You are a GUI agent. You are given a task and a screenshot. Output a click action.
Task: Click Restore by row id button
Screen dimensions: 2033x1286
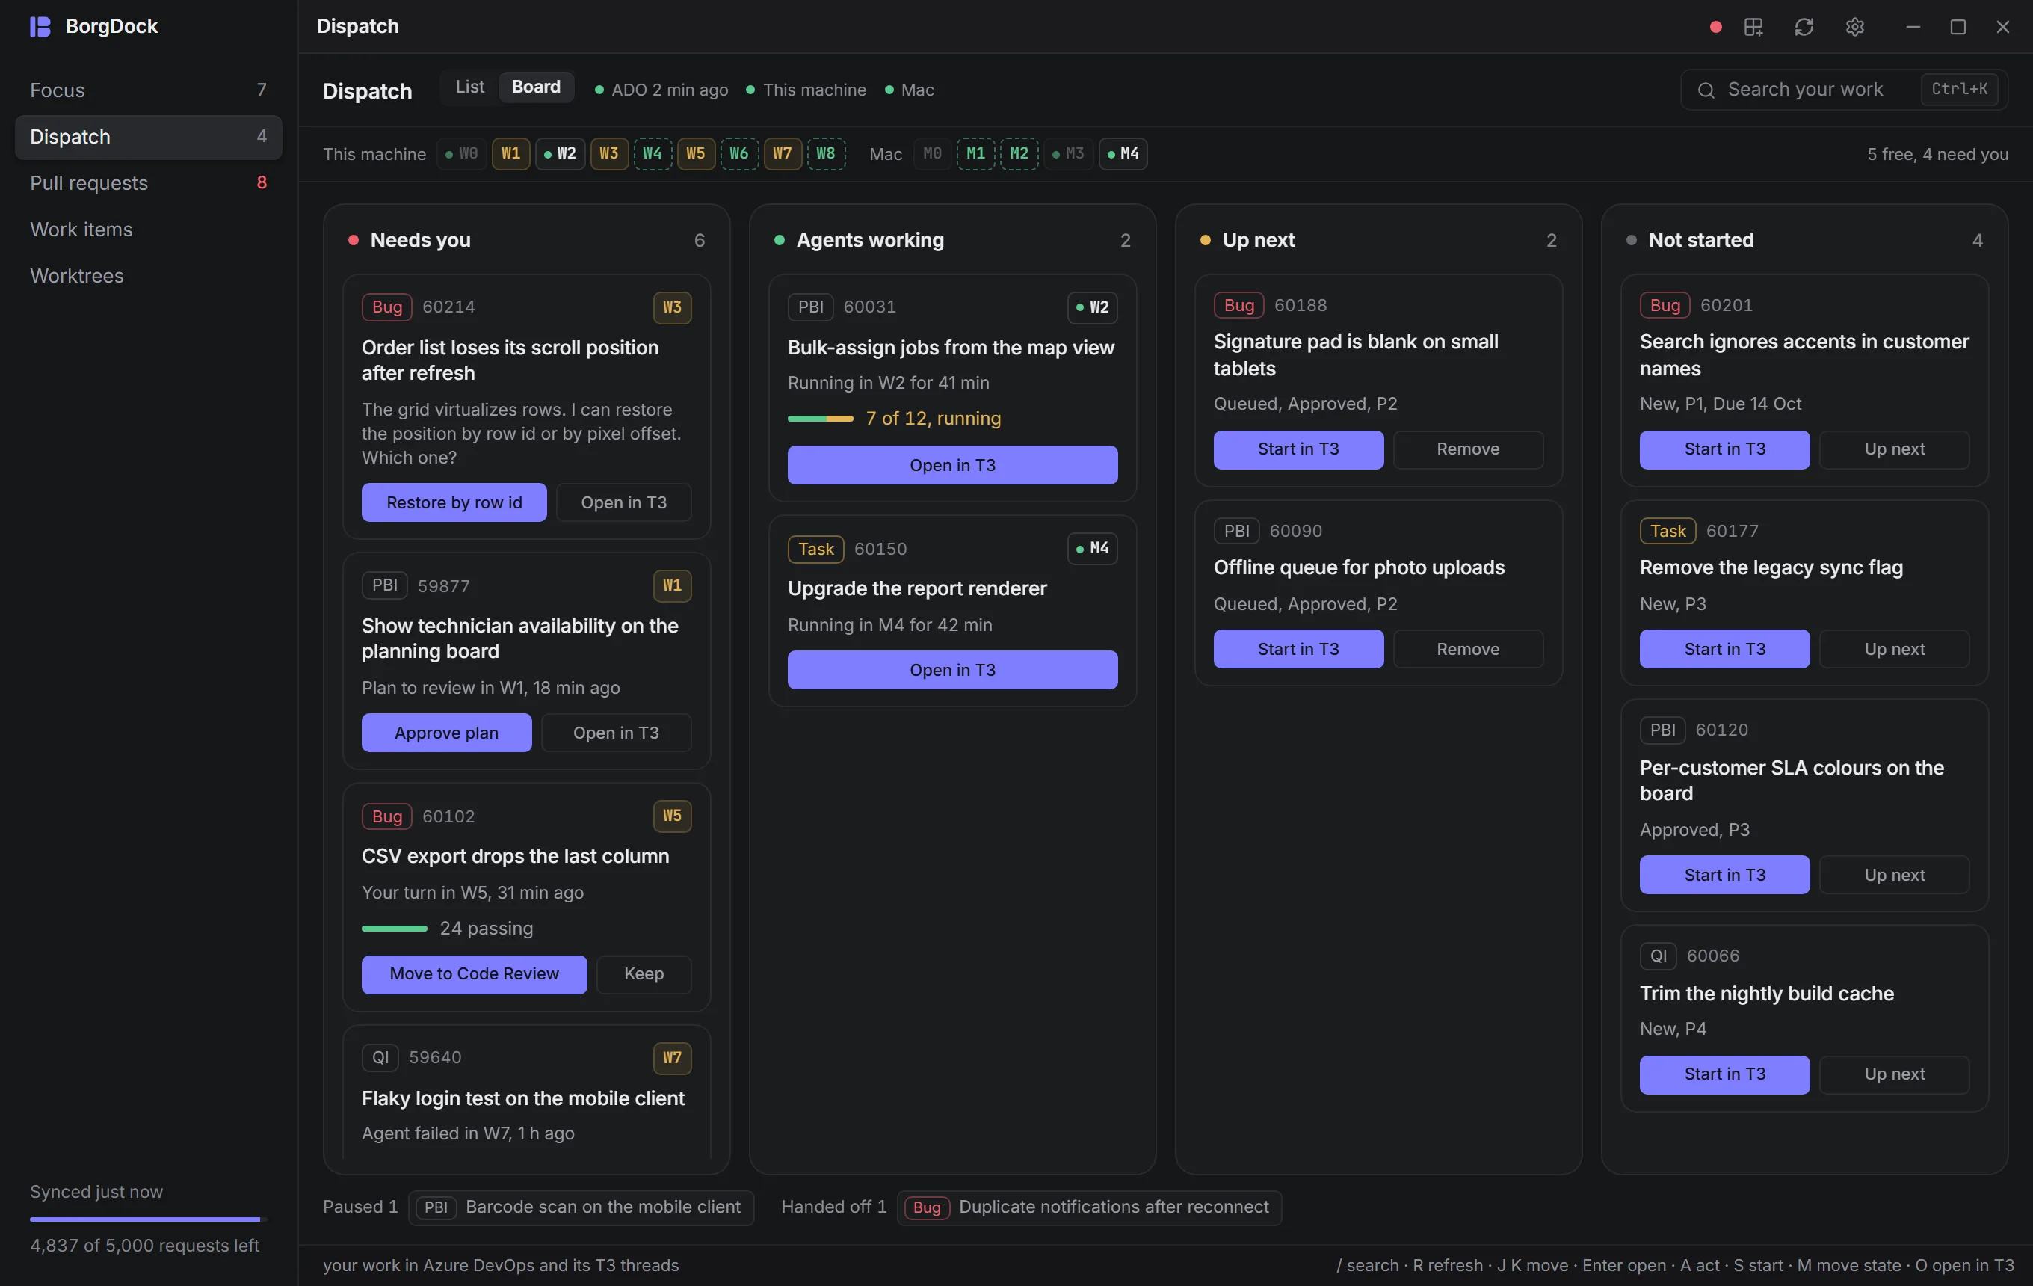click(x=454, y=502)
